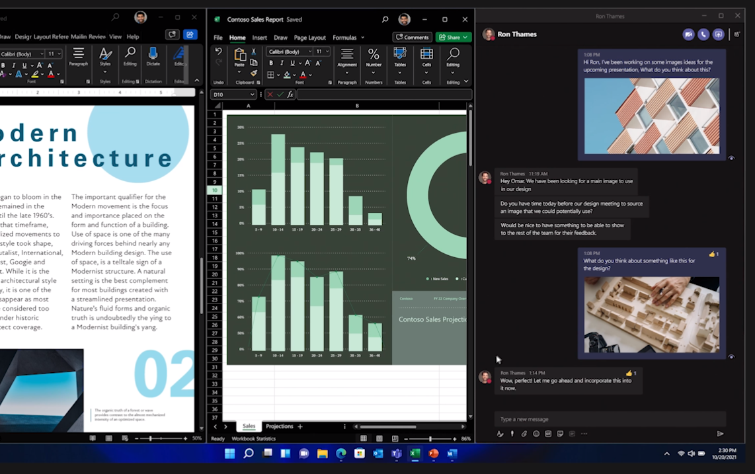Open the Insert tab in Excel
This screenshot has height=474, width=755.
click(x=259, y=38)
